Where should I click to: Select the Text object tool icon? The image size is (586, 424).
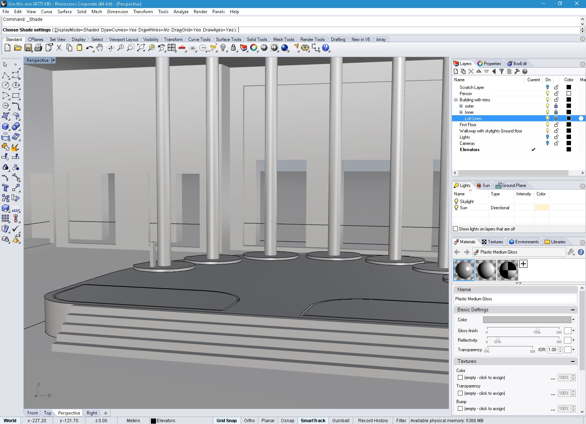point(5,188)
